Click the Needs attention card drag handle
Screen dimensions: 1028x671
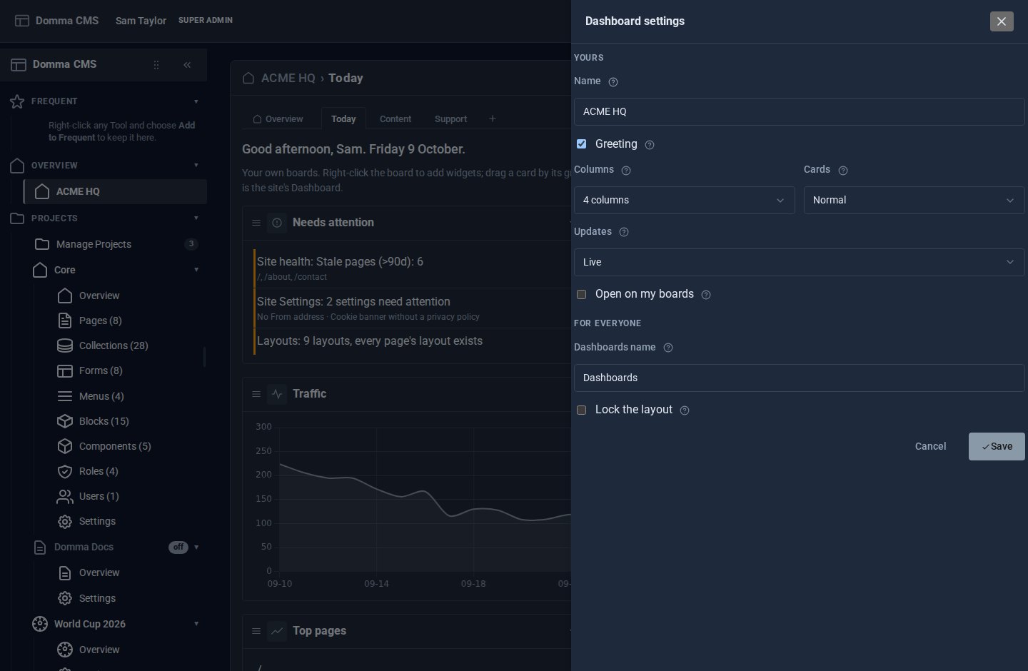point(256,223)
